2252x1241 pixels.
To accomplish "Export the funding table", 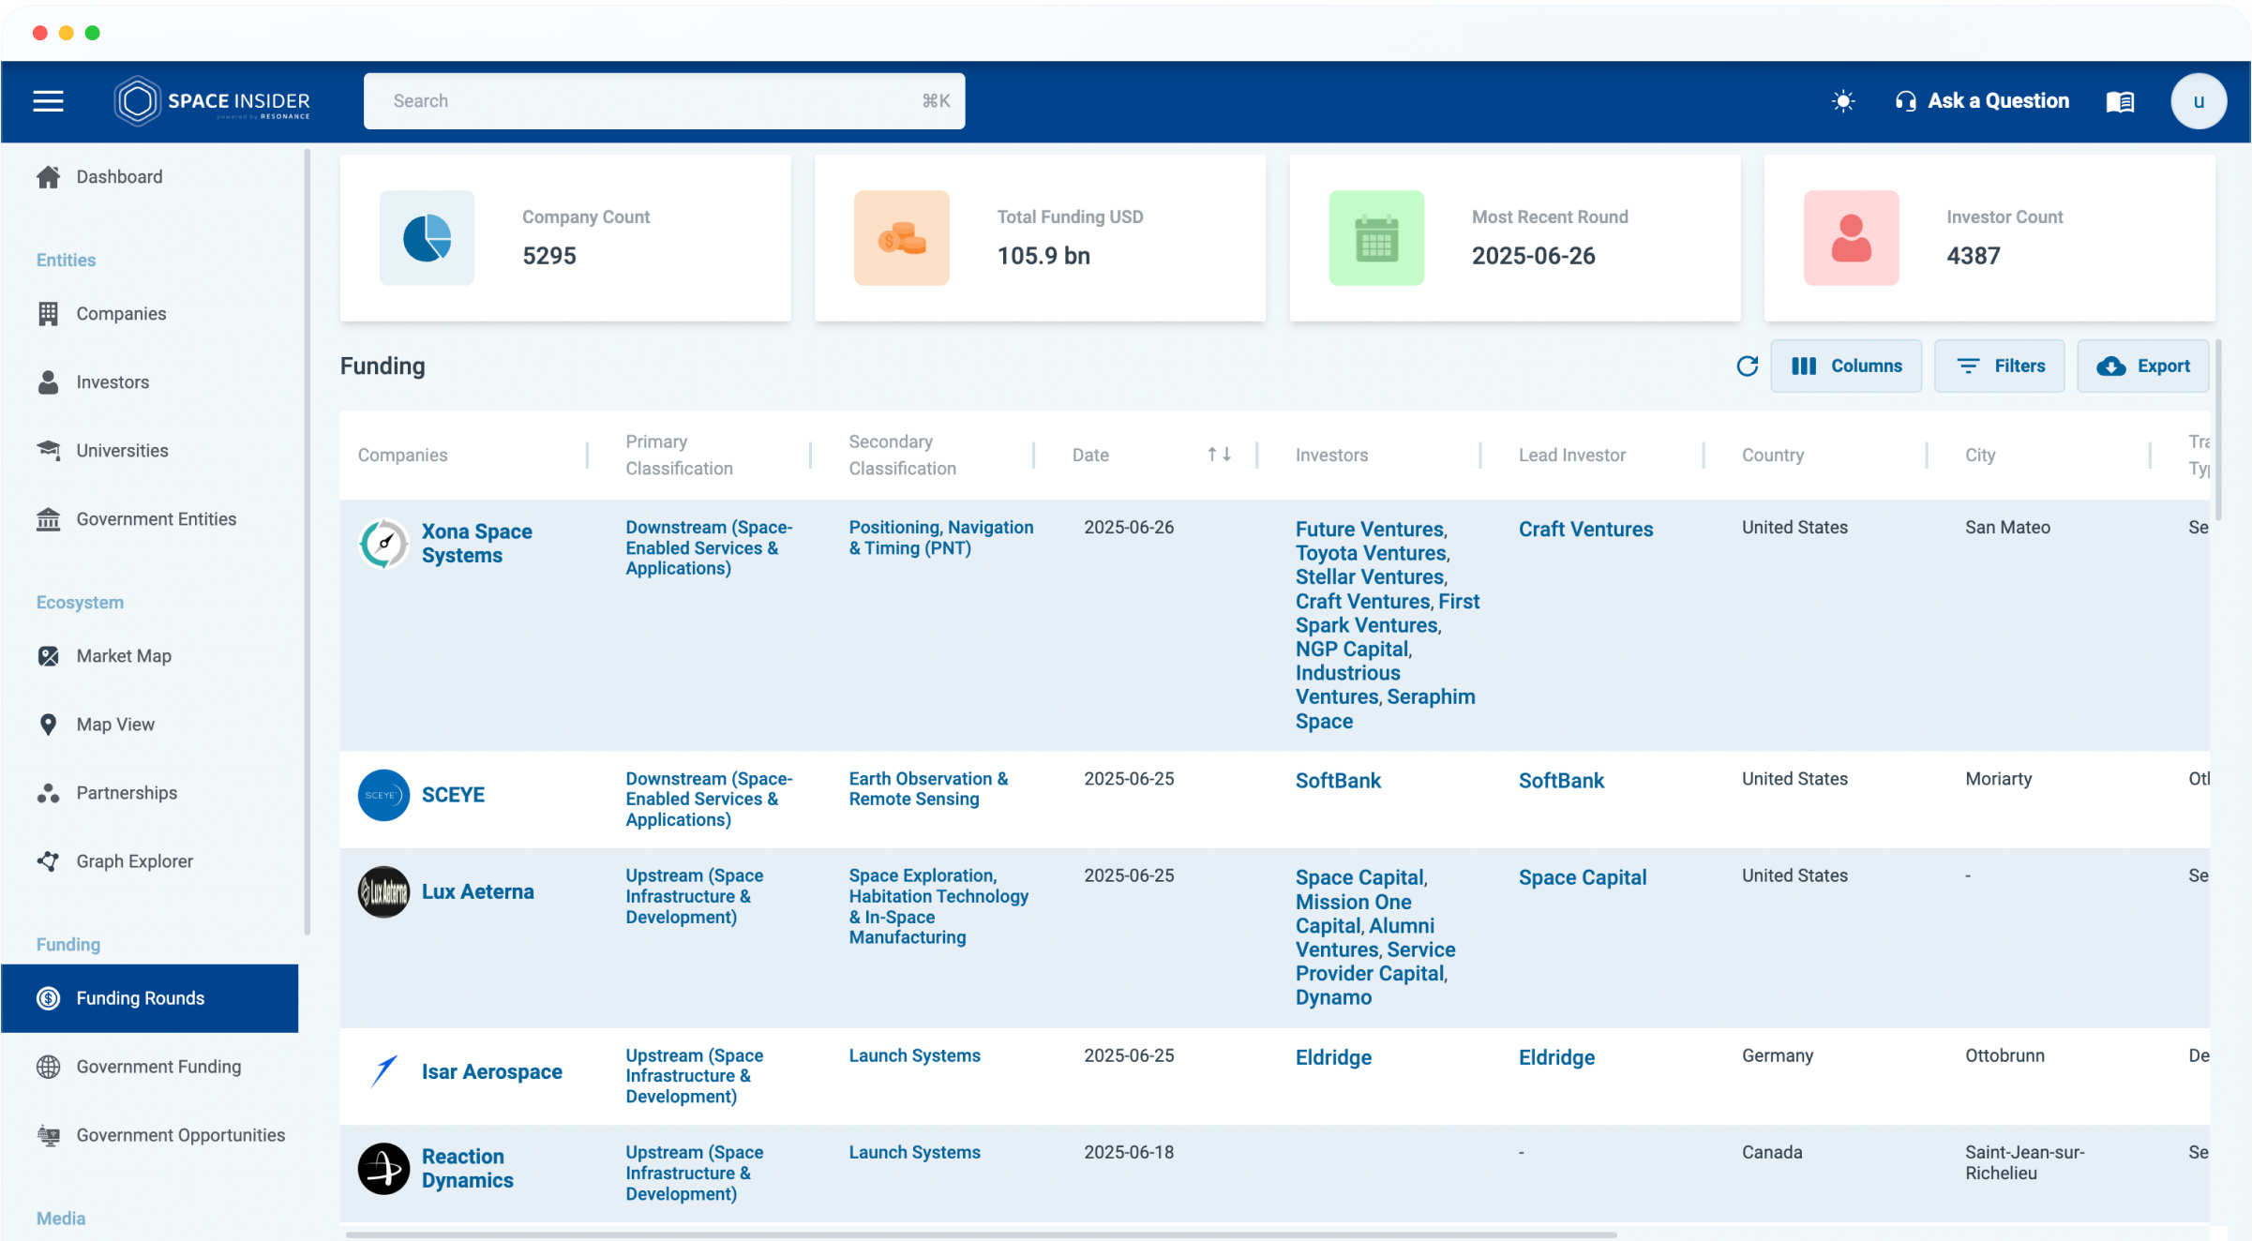I will [x=2143, y=366].
